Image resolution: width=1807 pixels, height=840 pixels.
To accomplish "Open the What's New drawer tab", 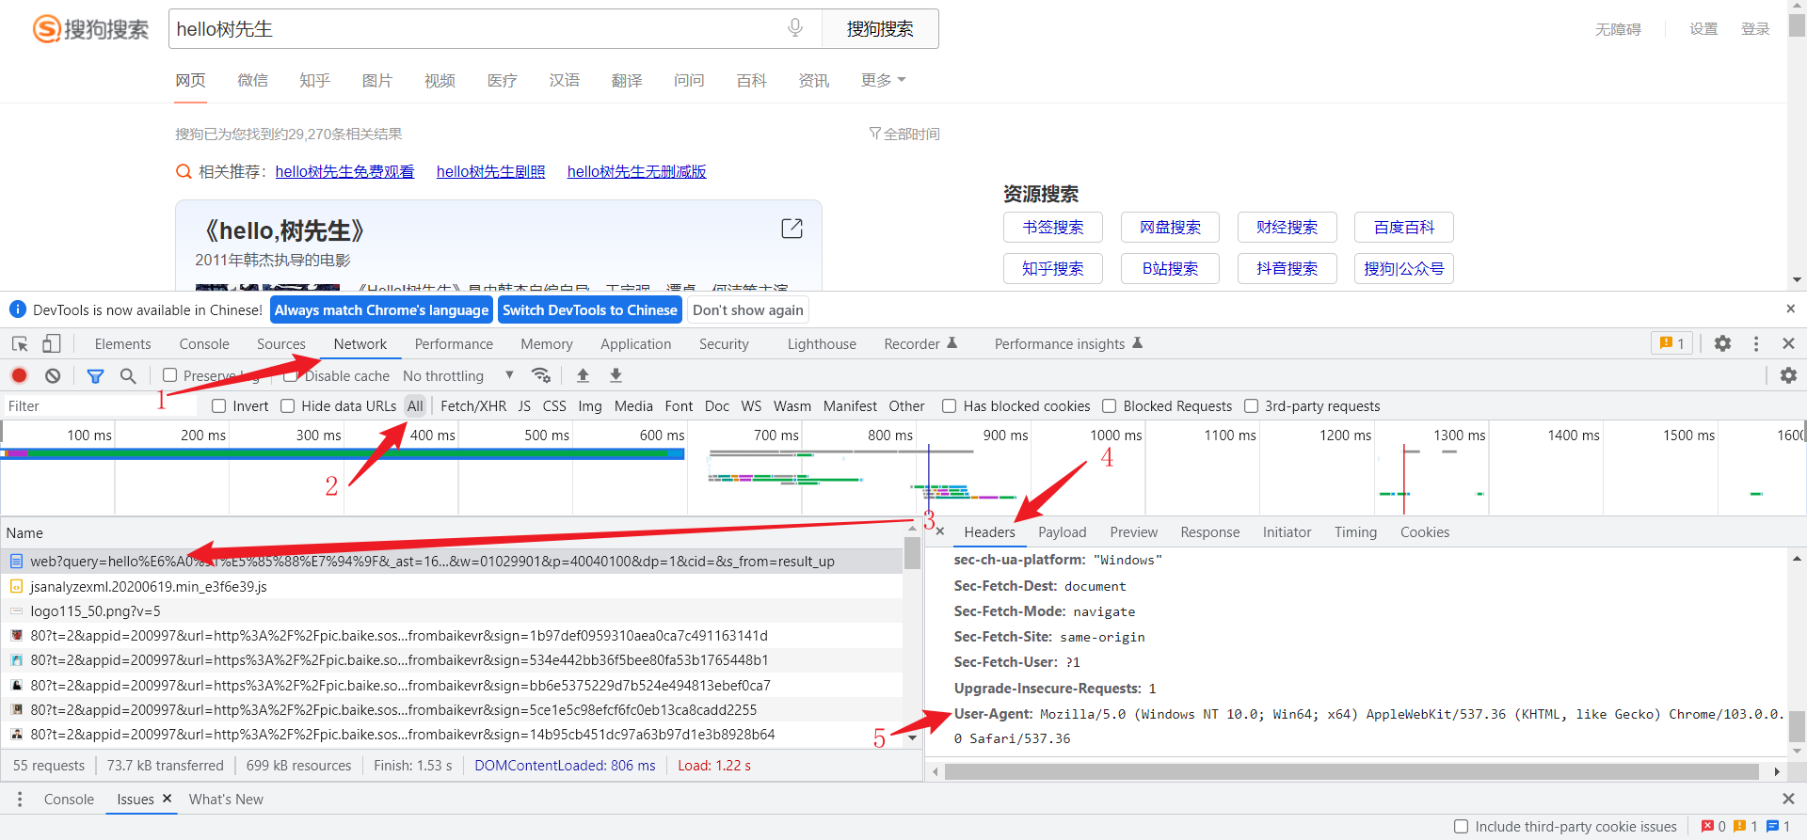I will click(226, 799).
